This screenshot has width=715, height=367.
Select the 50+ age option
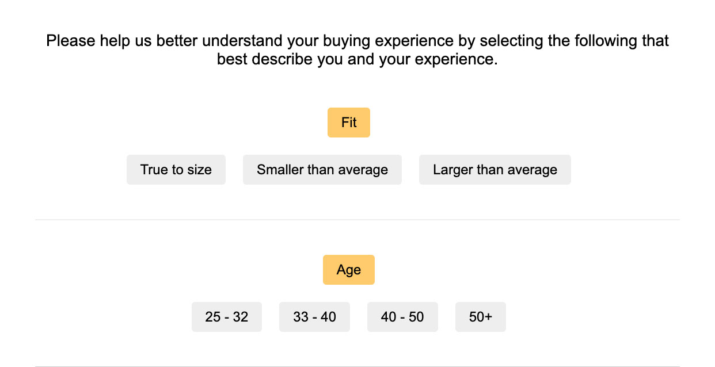(481, 317)
